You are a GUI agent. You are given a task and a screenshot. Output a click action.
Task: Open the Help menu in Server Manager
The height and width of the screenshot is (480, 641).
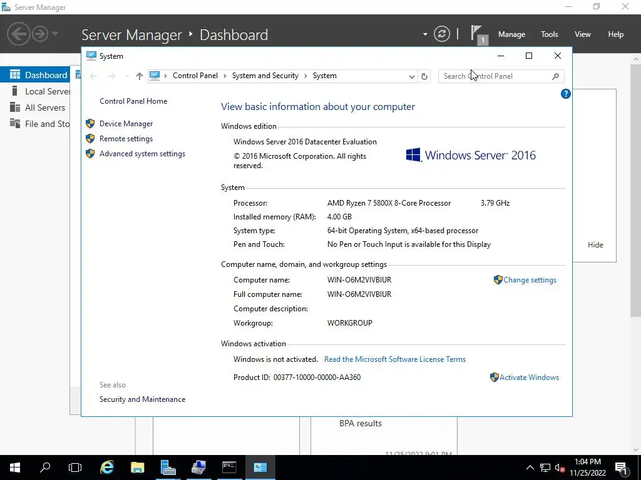[616, 34]
